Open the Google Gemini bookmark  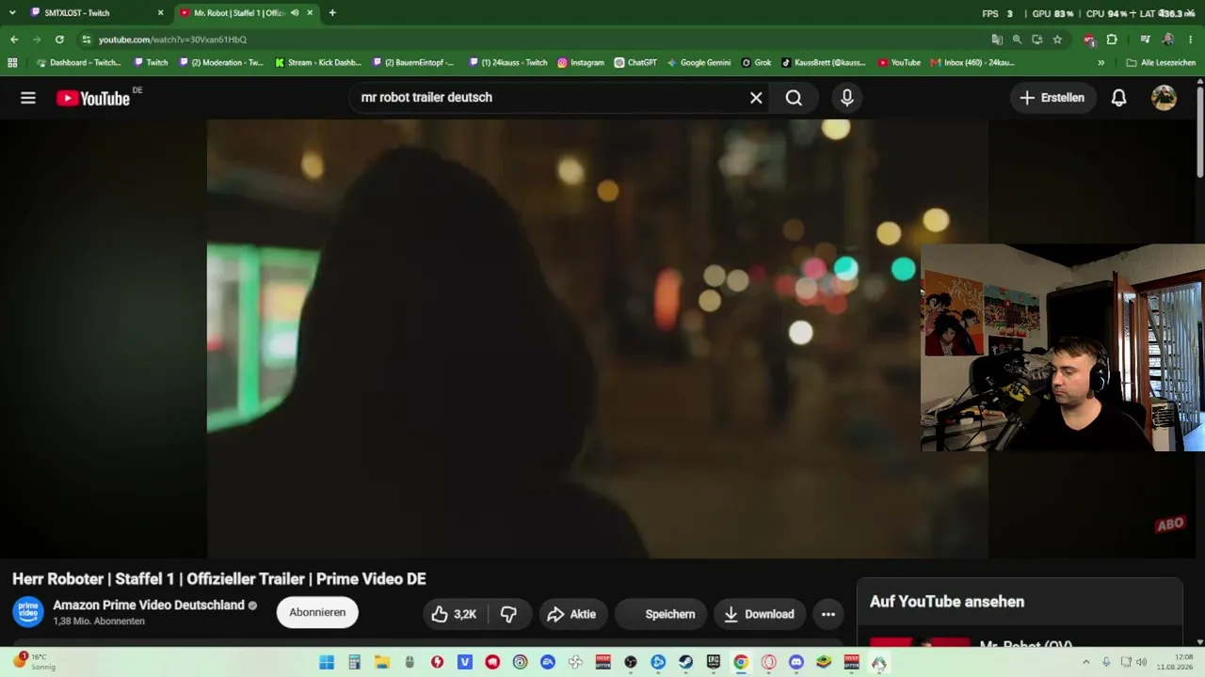[699, 63]
